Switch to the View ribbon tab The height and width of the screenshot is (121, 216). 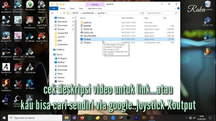(81, 8)
